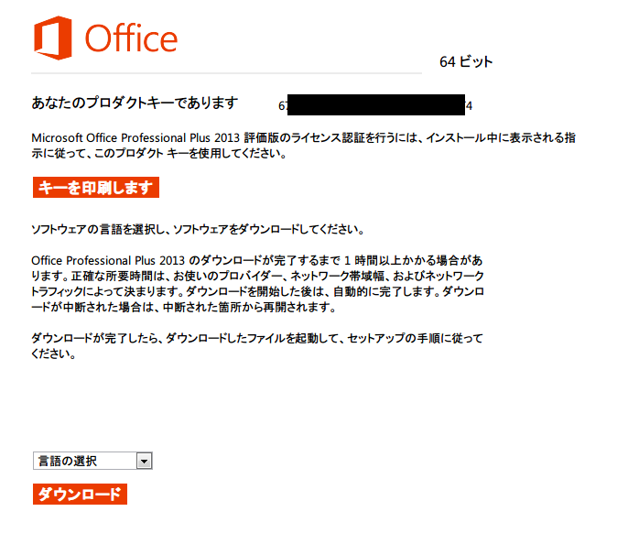Click the Office wordmark text
Viewport: 617px width, 544px height.
(x=131, y=38)
